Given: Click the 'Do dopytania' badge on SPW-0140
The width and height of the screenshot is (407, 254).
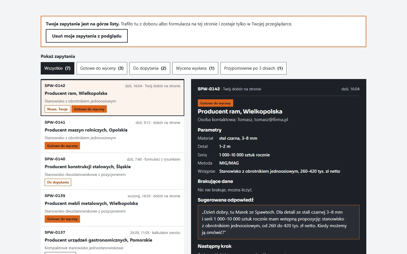Looking at the screenshot, I should (x=58, y=182).
